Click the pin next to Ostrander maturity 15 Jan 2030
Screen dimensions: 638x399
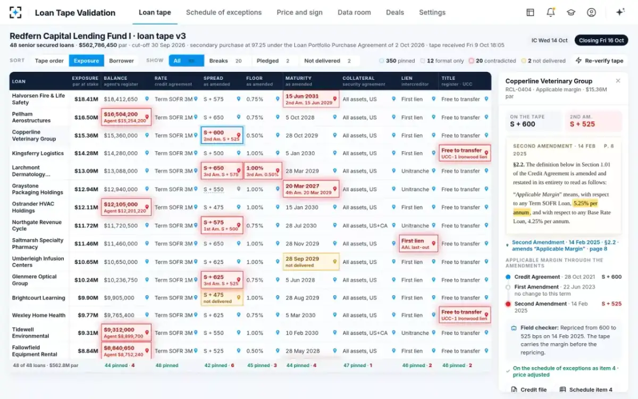click(335, 207)
